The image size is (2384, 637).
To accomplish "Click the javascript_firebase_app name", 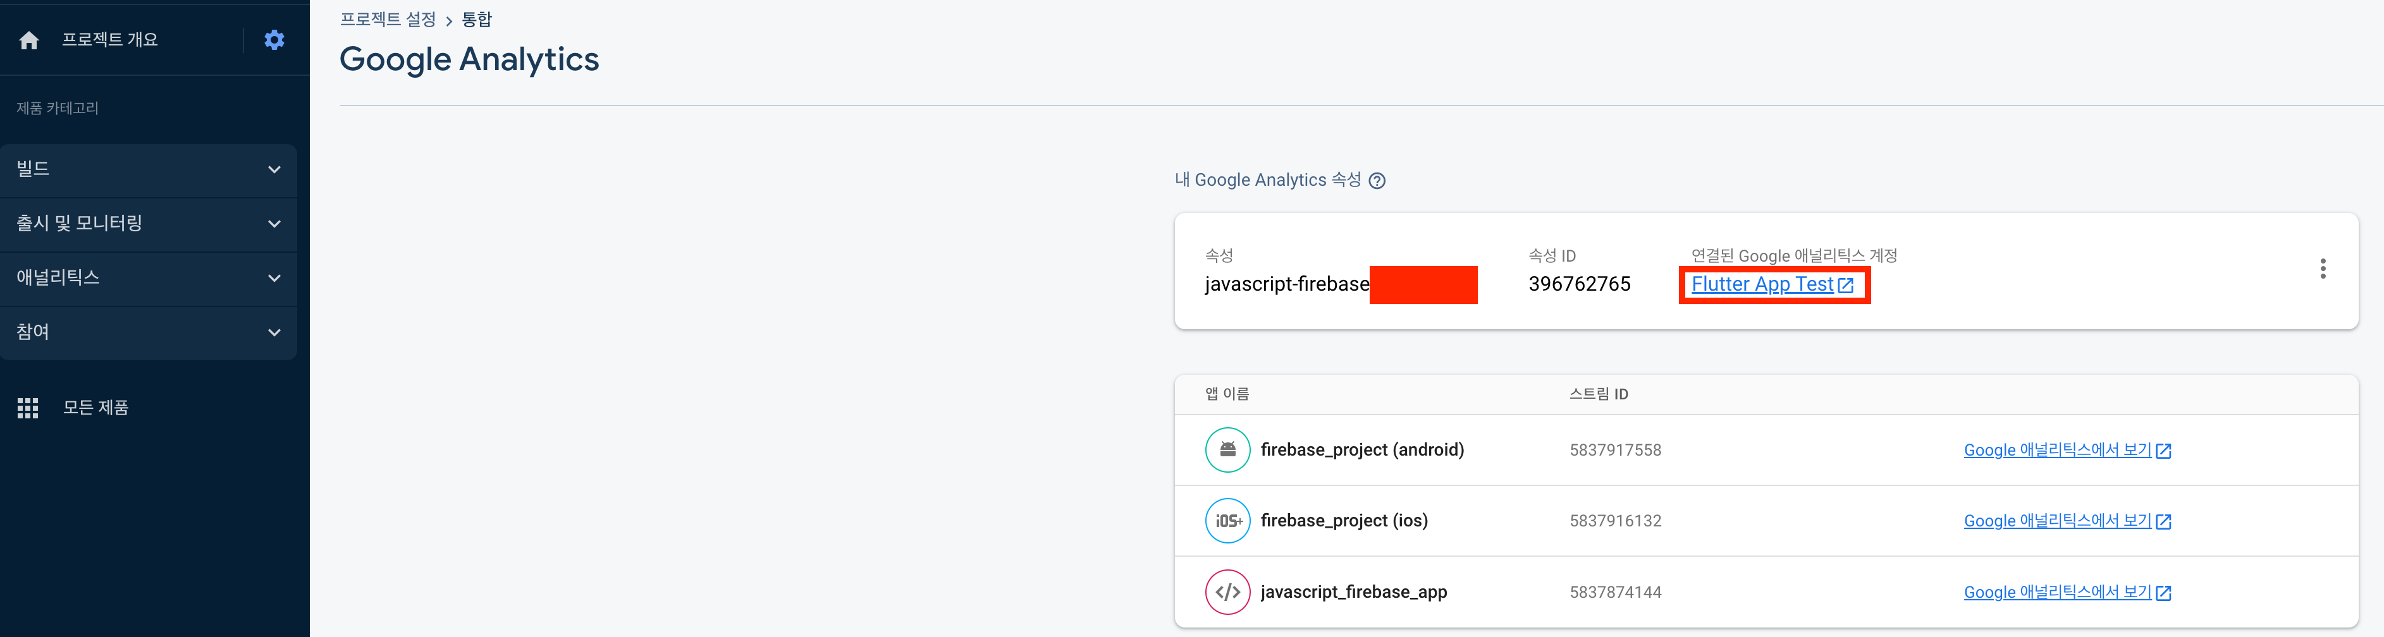I will point(1353,593).
